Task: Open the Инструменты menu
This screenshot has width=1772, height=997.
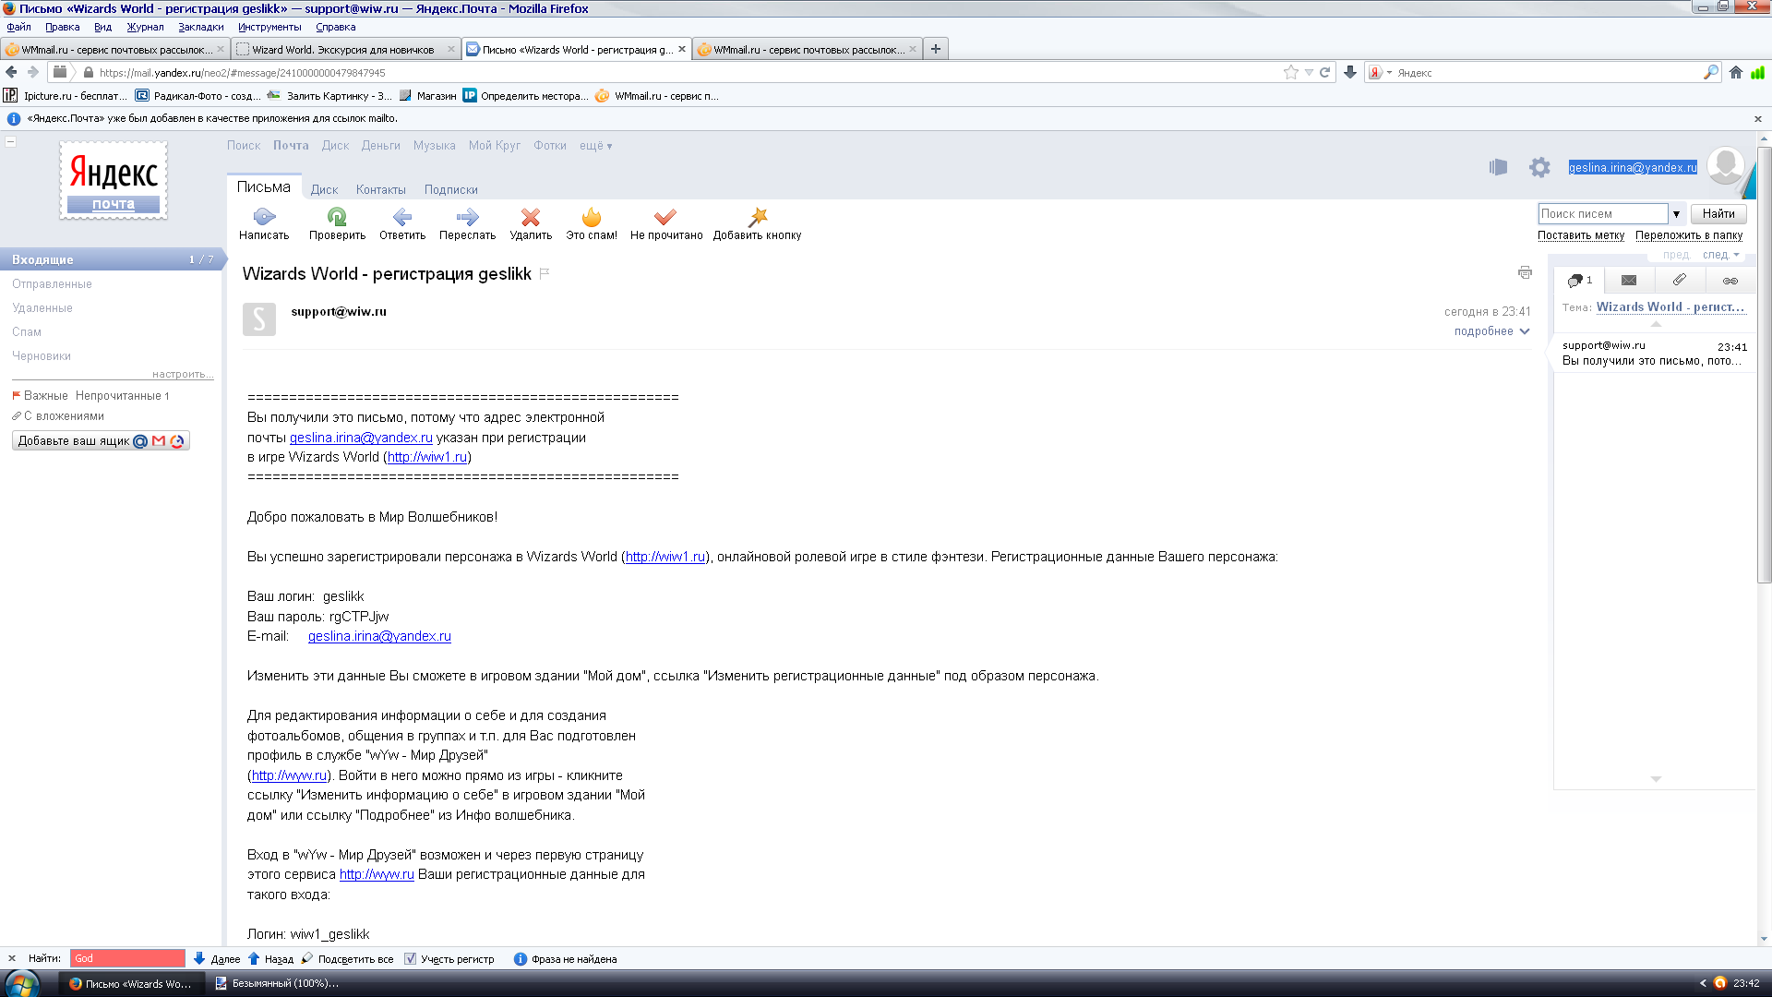Action: point(269,27)
